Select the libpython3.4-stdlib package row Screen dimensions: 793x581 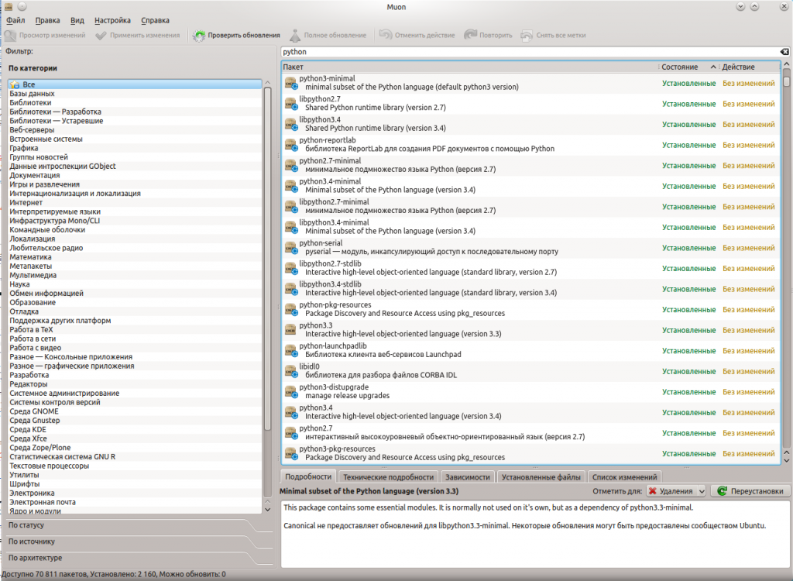pyautogui.click(x=530, y=288)
